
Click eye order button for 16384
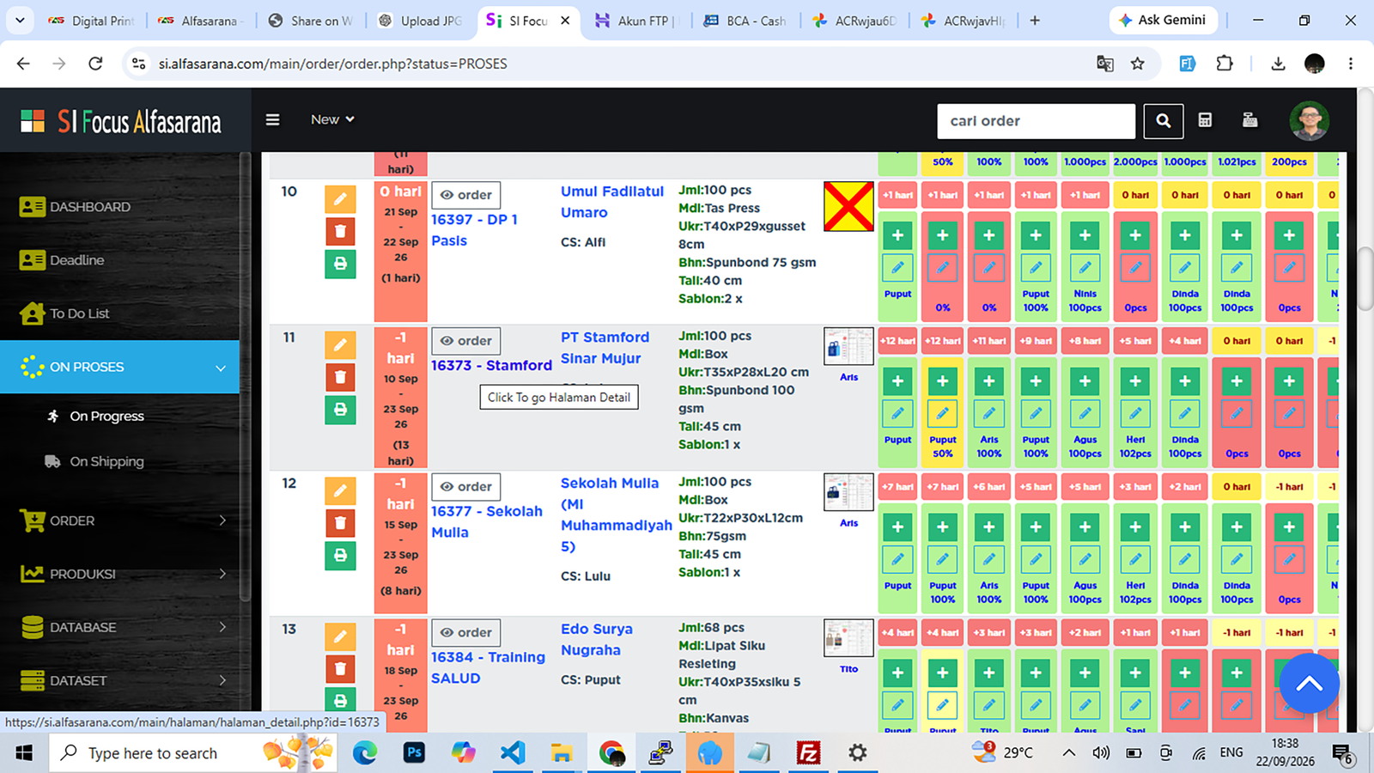(x=466, y=633)
